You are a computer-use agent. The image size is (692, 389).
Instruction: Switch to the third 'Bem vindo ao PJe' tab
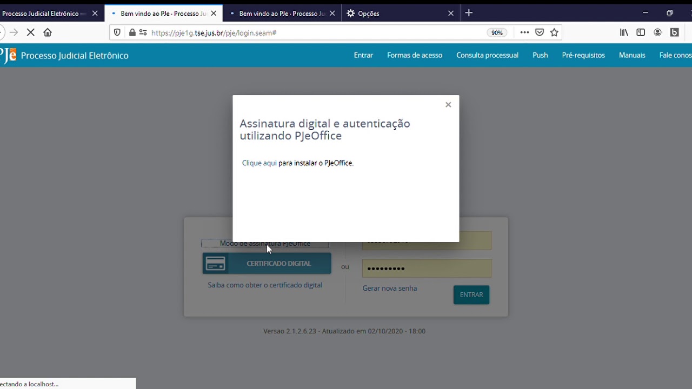[x=281, y=14]
